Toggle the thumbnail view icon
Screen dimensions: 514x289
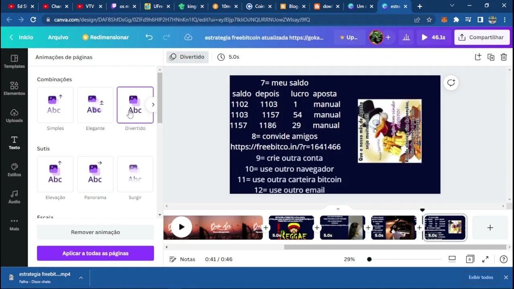tap(452, 259)
